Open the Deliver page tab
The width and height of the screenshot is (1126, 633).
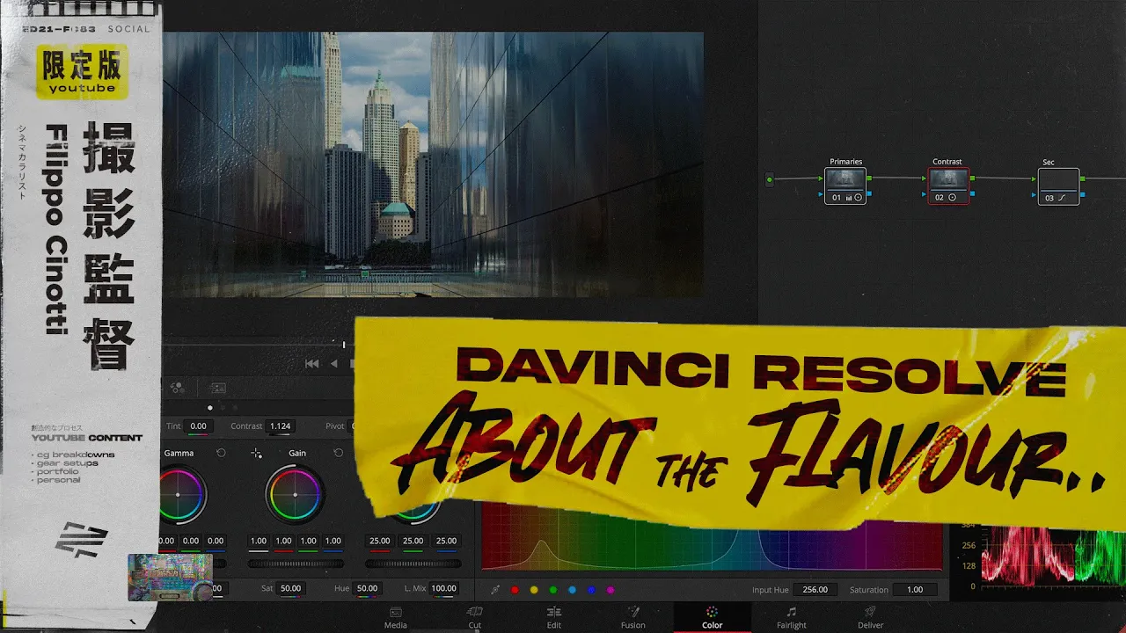(871, 617)
